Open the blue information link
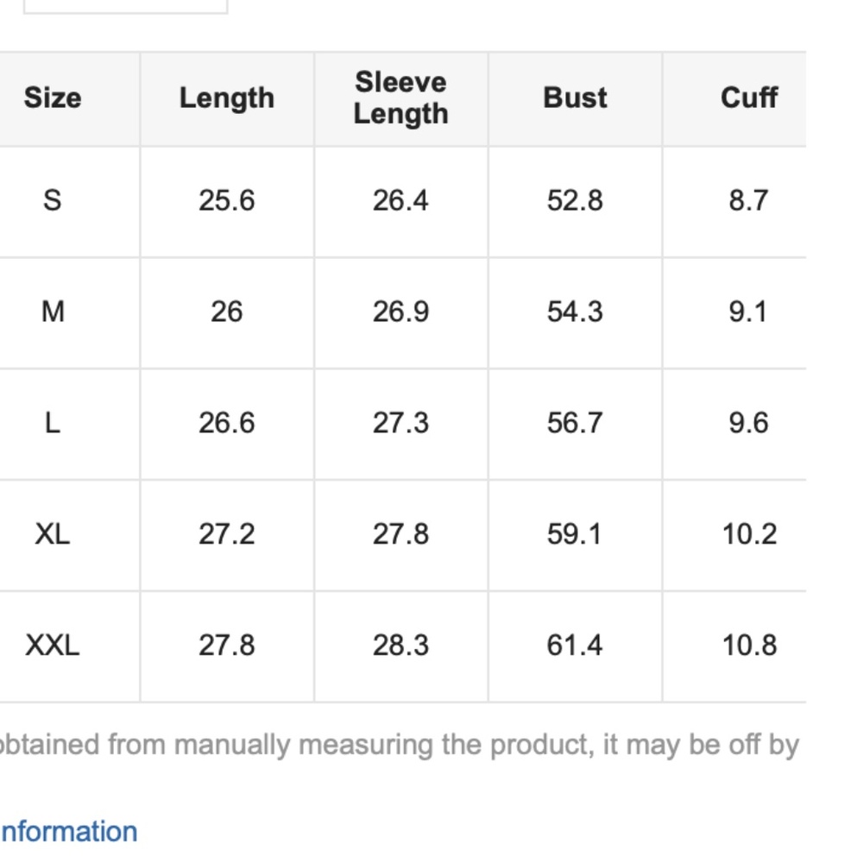This screenshot has width=863, height=863. point(68,832)
